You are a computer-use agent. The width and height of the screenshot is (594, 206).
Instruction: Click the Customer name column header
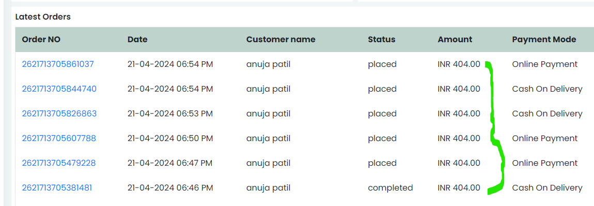coord(280,39)
